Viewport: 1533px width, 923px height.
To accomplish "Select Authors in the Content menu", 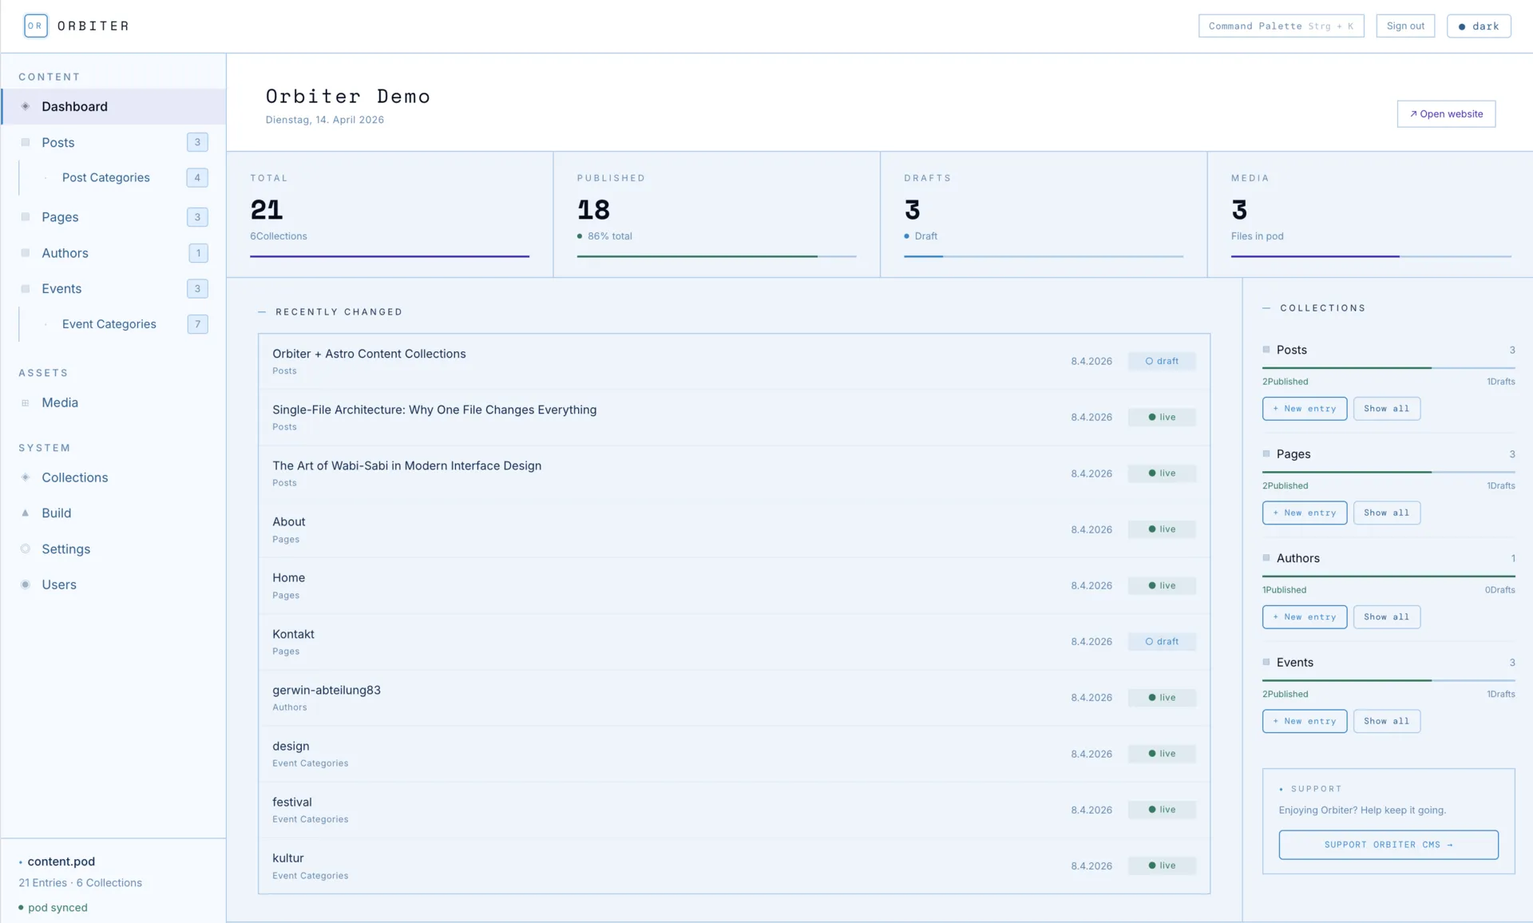I will tap(65, 252).
